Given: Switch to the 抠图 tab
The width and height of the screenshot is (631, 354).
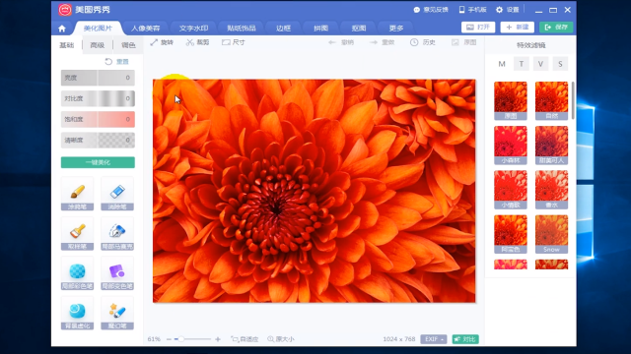Looking at the screenshot, I should [359, 29].
